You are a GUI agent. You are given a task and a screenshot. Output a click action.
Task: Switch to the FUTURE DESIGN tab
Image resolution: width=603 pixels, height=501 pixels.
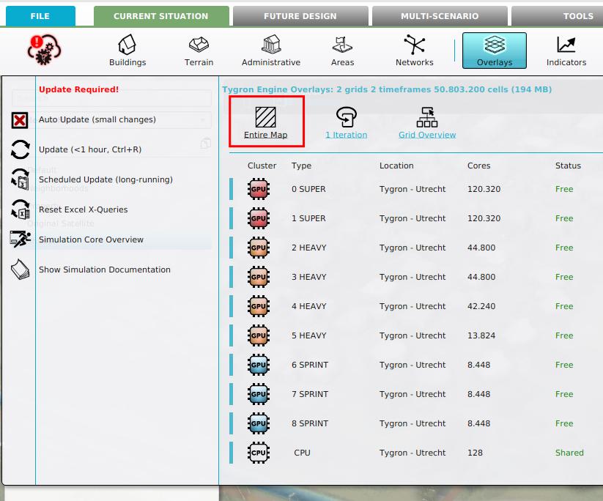[299, 15]
